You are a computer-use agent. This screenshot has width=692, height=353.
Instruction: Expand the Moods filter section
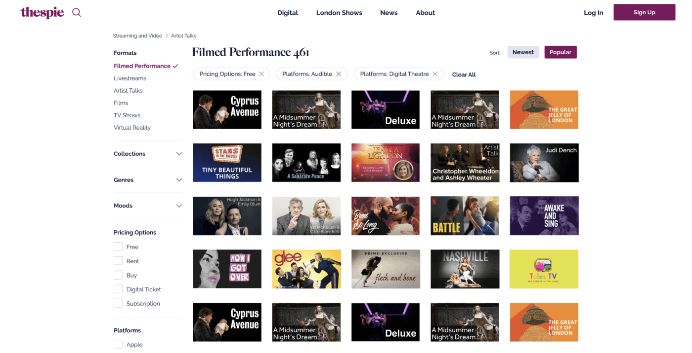pyautogui.click(x=148, y=206)
